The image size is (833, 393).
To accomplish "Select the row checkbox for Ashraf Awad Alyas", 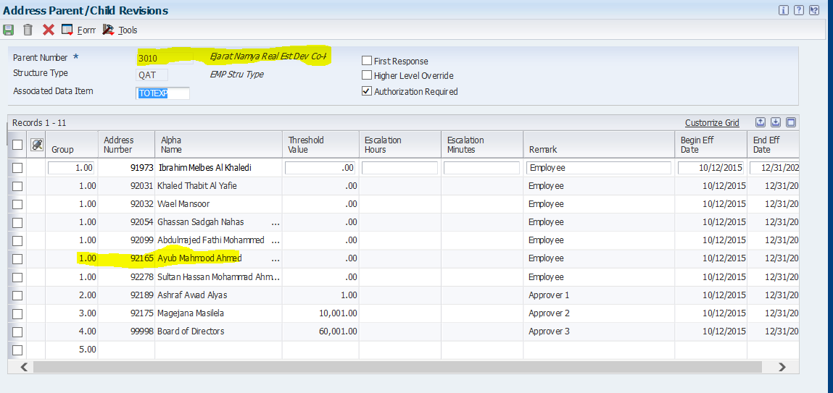I will click(x=17, y=295).
